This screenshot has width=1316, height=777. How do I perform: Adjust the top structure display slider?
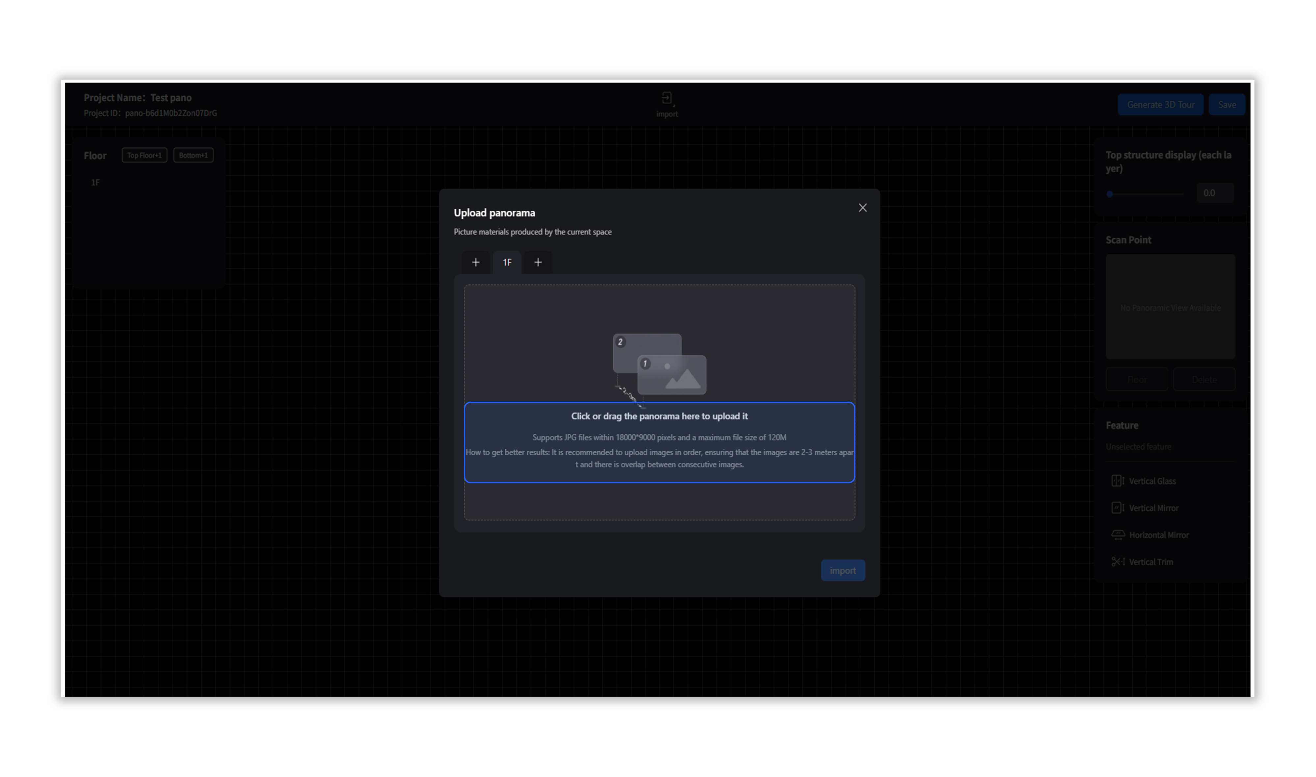1109,194
